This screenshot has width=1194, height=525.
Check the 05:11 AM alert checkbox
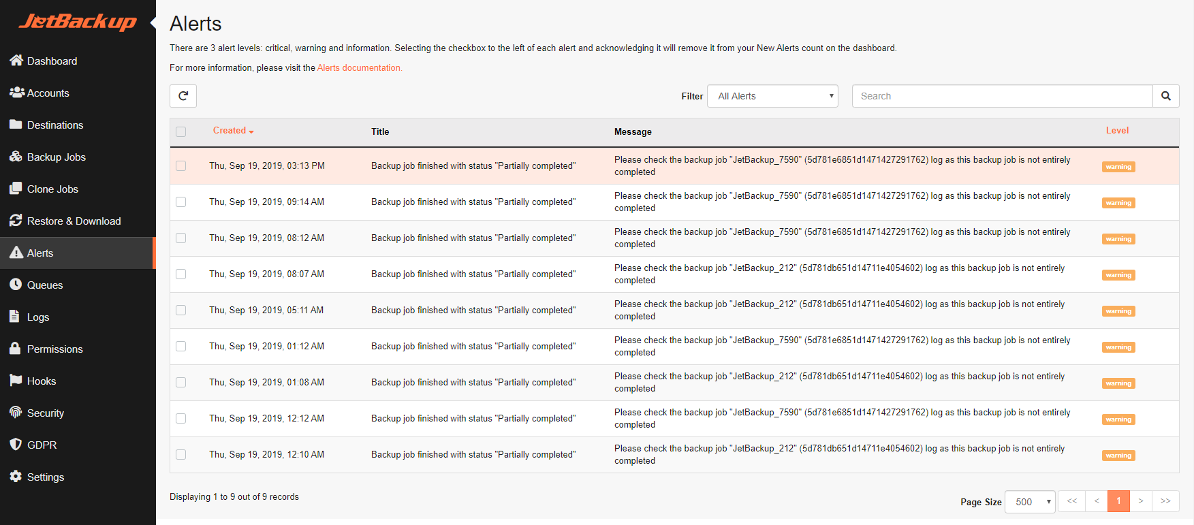pos(180,310)
